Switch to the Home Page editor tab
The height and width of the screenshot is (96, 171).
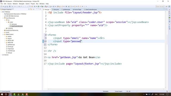(x=77, y=10)
